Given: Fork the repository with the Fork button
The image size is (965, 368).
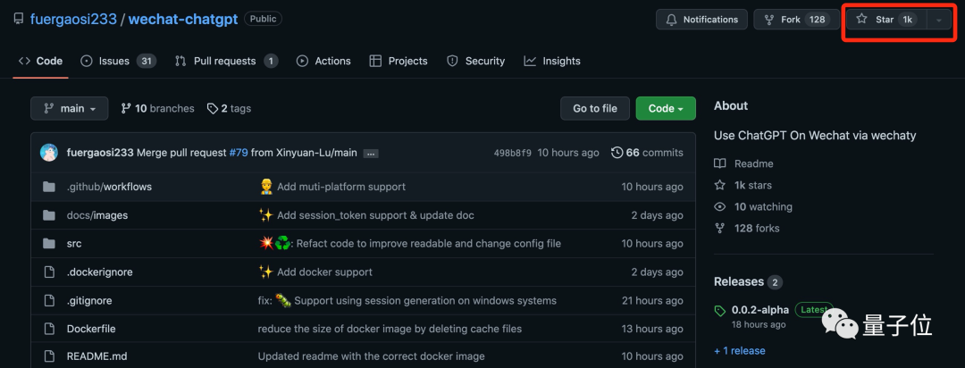Looking at the screenshot, I should (795, 19).
